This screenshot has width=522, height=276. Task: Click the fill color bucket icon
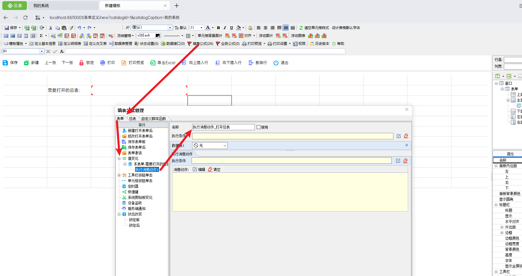238,28
